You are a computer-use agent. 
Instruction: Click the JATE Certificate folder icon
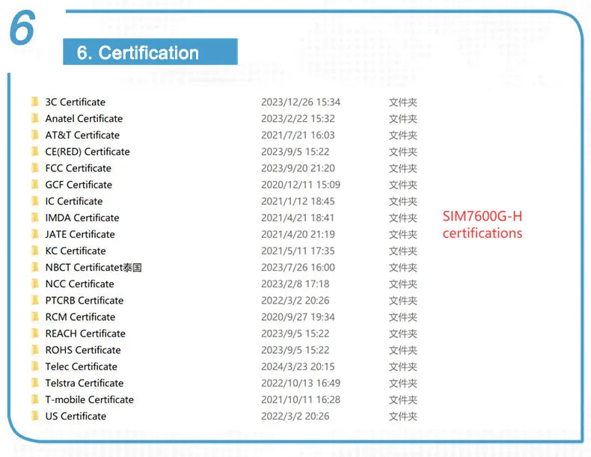click(35, 234)
